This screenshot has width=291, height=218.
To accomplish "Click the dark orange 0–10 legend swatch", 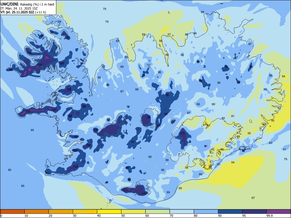I will click(12, 212).
